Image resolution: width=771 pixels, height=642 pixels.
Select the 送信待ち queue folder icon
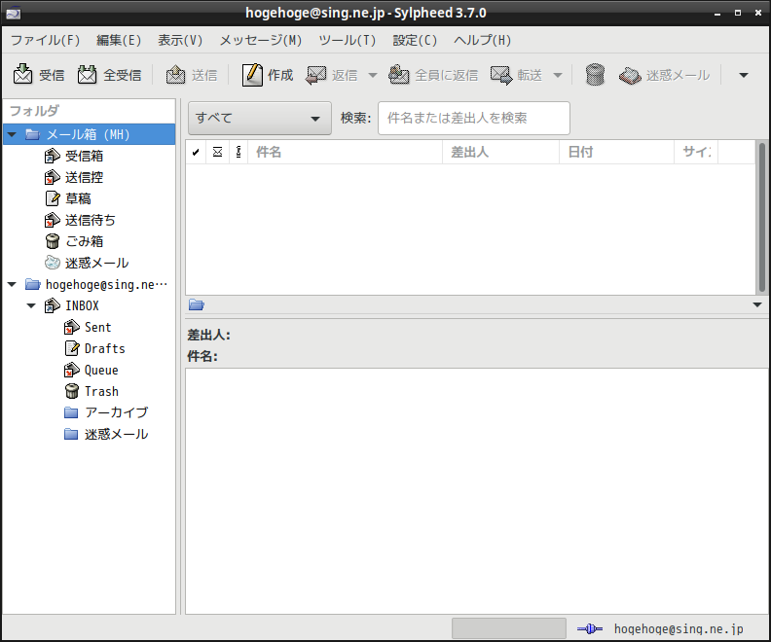(x=53, y=220)
